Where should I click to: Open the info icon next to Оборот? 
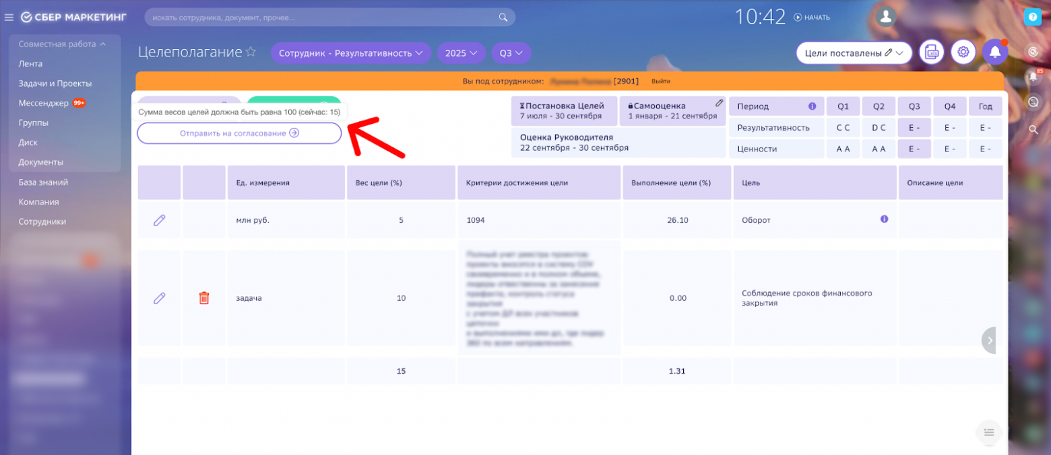[885, 219]
